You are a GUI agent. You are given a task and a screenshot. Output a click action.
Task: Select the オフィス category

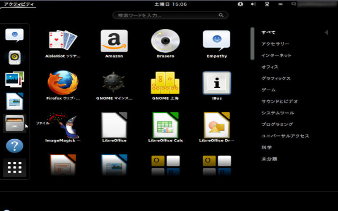(270, 67)
